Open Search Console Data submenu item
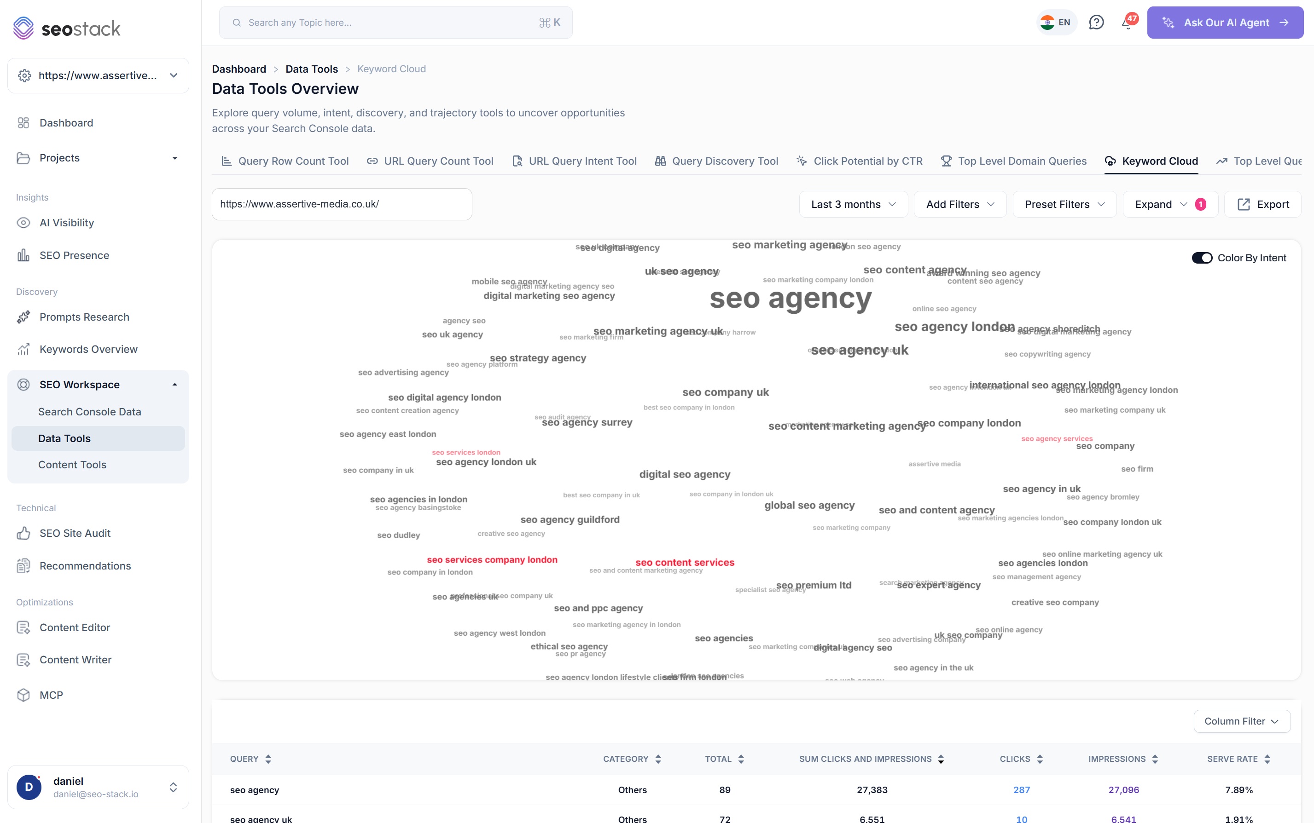Screen dimensions: 1314x823 89,411
